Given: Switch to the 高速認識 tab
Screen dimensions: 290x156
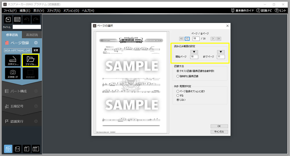Looking at the screenshot, I should coord(32,35).
